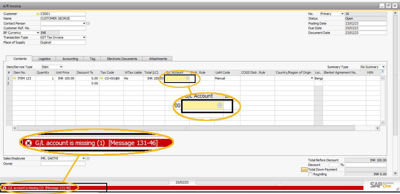Click the Total Down Payment ellipsis button
400x194 pixels.
coord(304,169)
